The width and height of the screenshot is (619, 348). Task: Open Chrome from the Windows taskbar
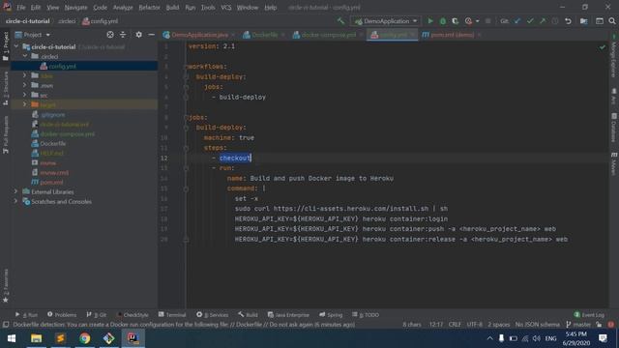(x=84, y=338)
